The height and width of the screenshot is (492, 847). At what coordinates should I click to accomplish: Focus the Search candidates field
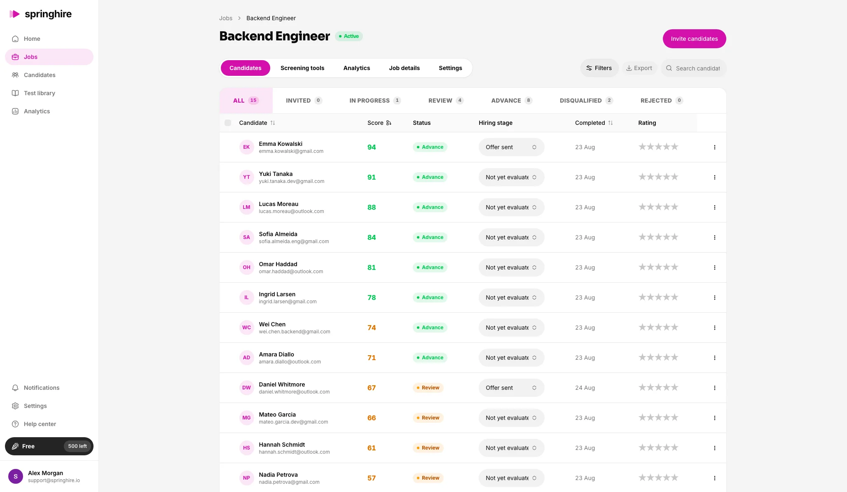(x=693, y=68)
